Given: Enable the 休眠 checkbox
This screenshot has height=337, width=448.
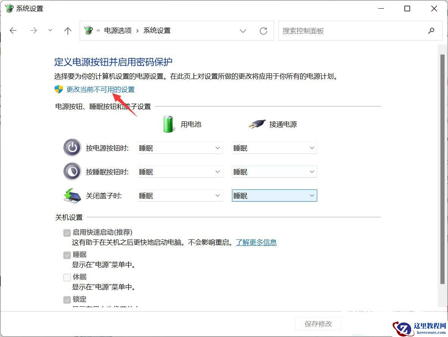Looking at the screenshot, I should coord(67,277).
